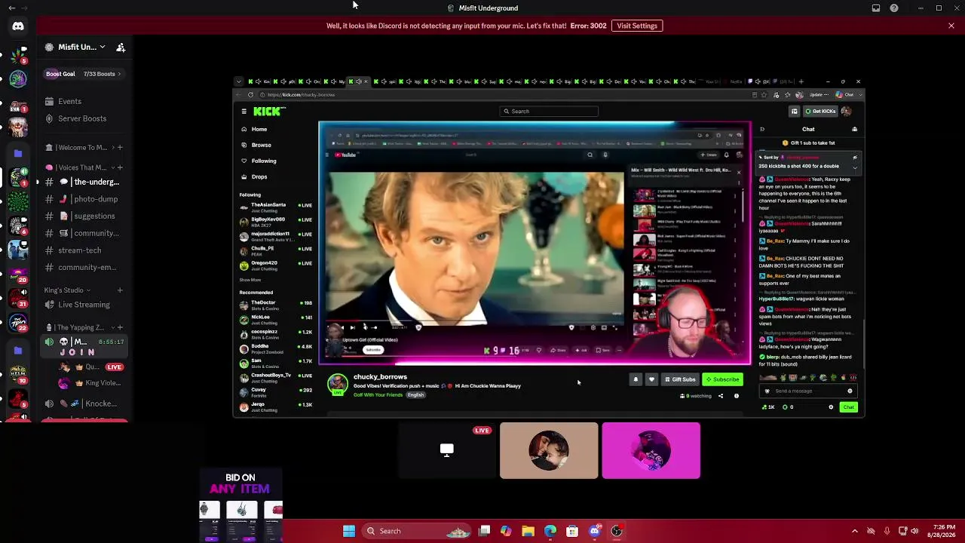
Task: Click the LIVE badge next to Qu... user
Action: coord(114,367)
